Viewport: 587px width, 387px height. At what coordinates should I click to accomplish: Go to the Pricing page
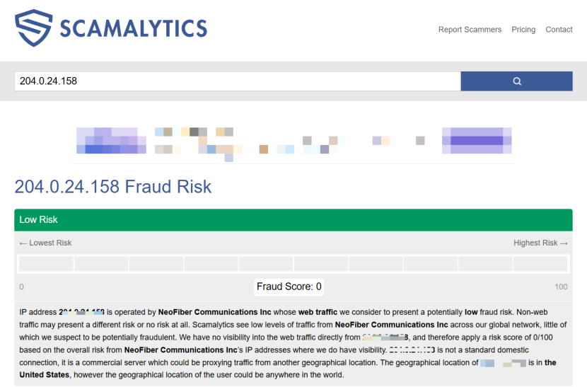pos(523,30)
